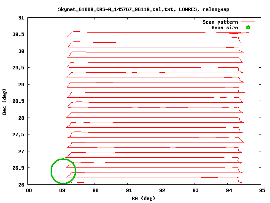Click the x-axis tick label 91

(x=129, y=191)
